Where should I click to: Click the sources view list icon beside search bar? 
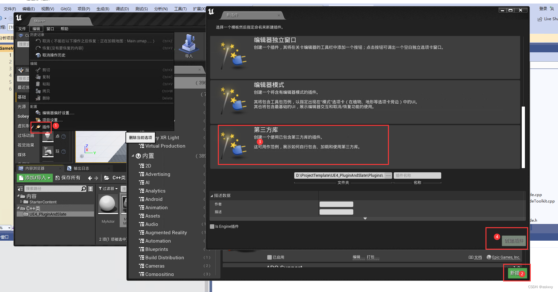pos(90,188)
